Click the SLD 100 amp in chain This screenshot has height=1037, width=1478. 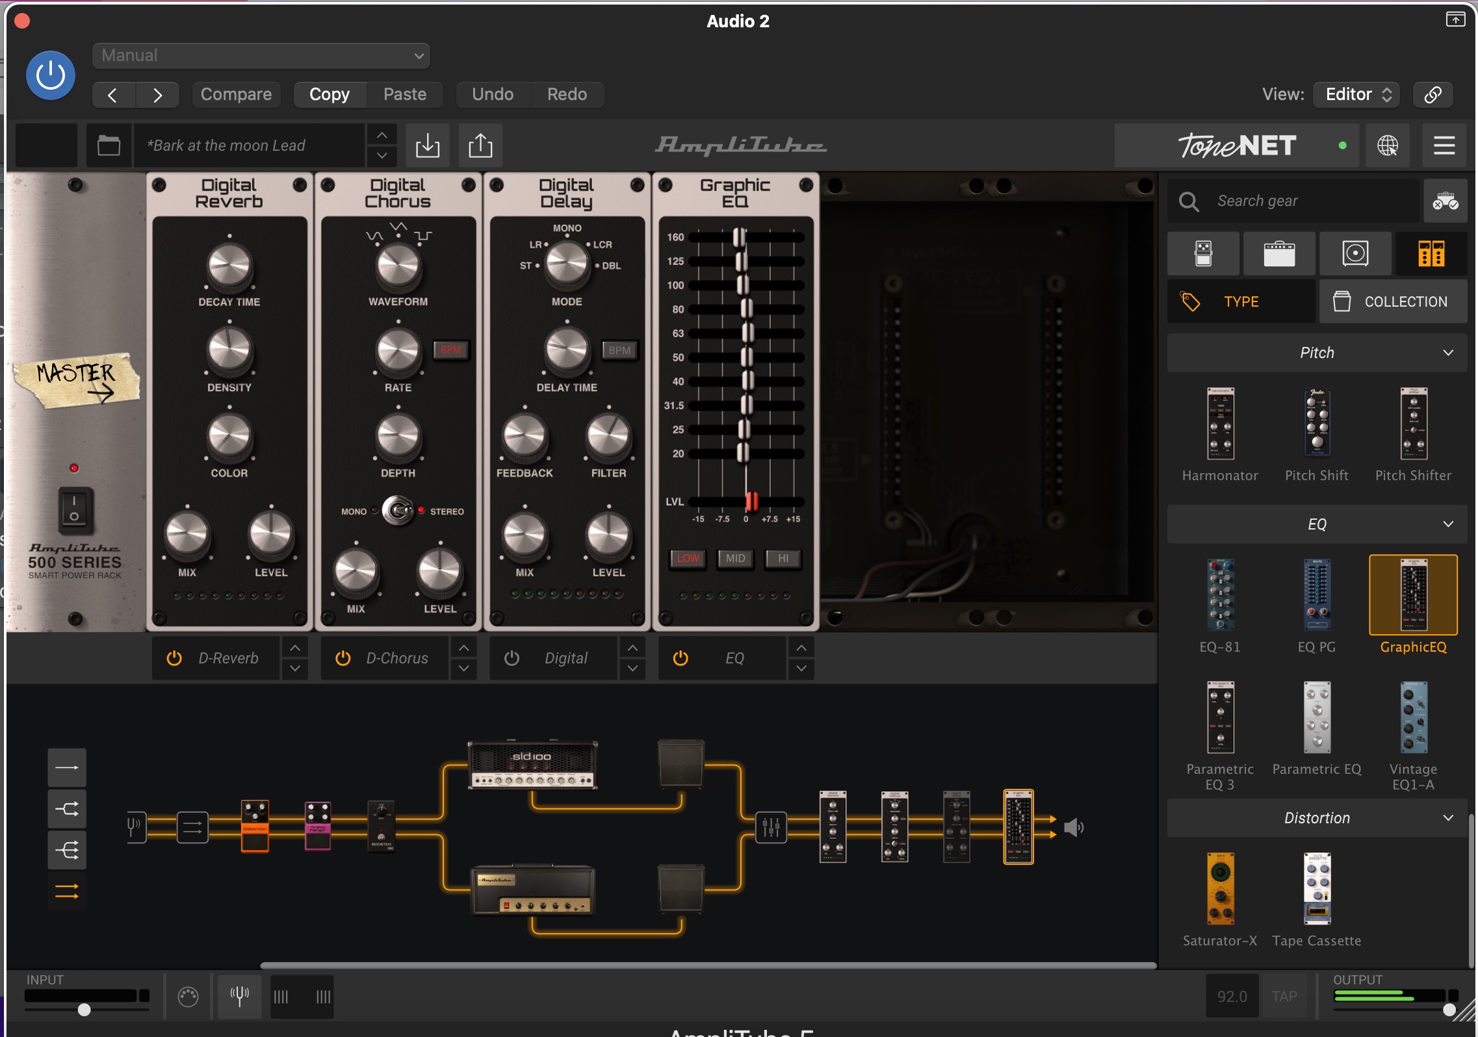click(532, 765)
